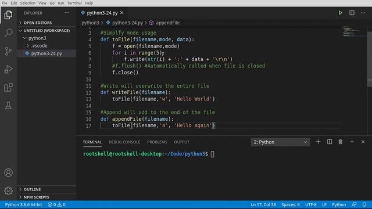Click appendFile breadcrumb symbol
The height and width of the screenshot is (209, 372).
point(167,23)
